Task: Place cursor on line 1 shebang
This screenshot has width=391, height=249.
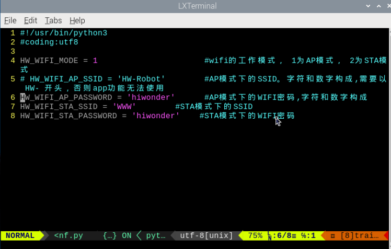Action: pos(64,33)
